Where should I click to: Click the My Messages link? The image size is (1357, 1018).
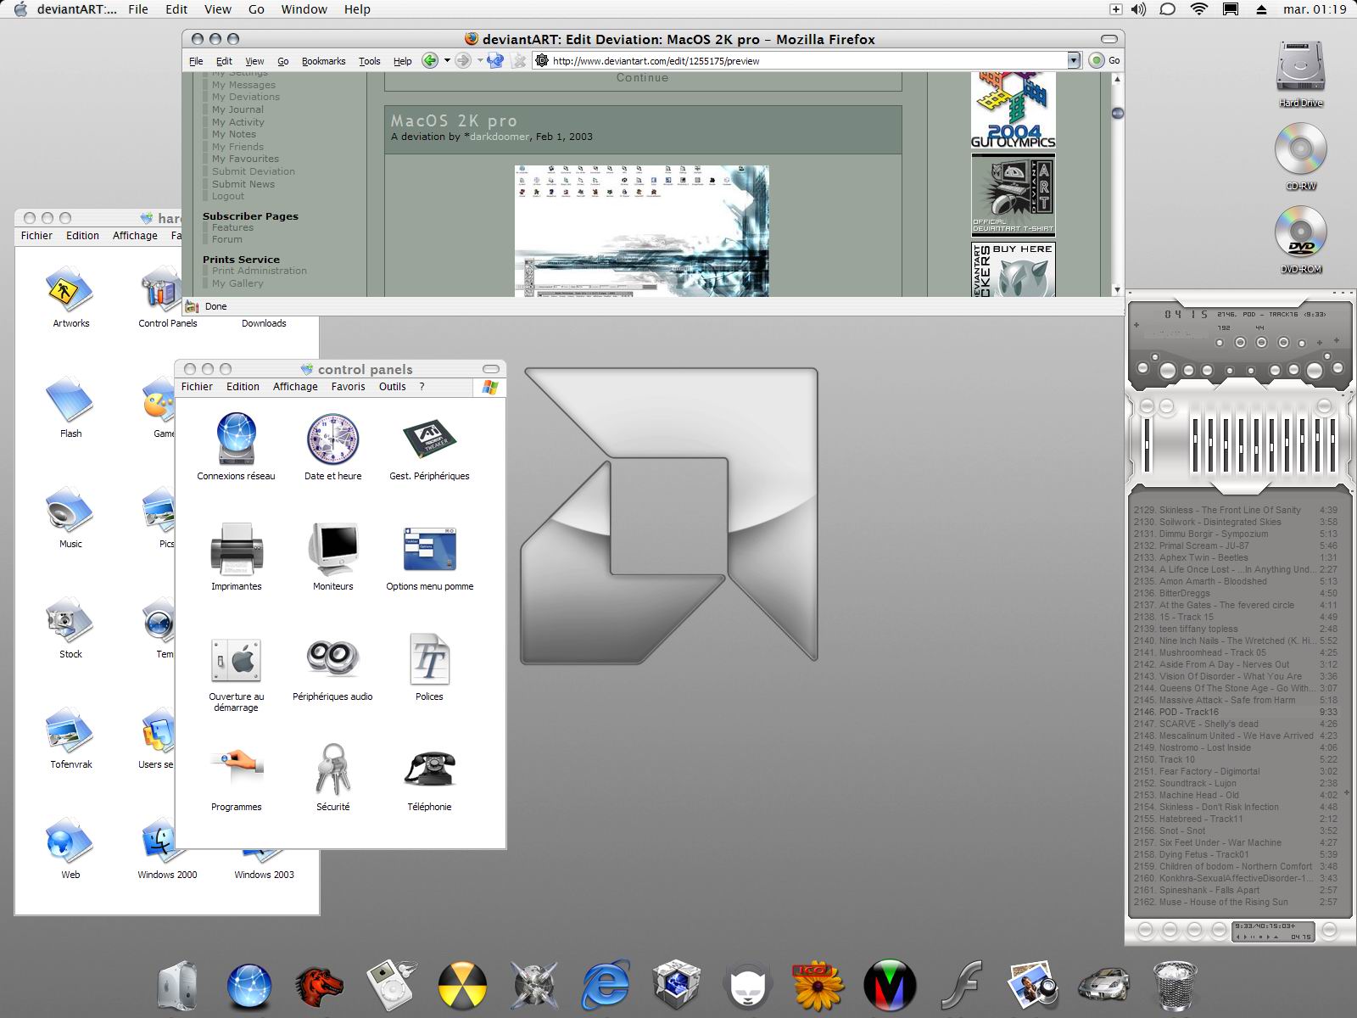click(x=243, y=85)
